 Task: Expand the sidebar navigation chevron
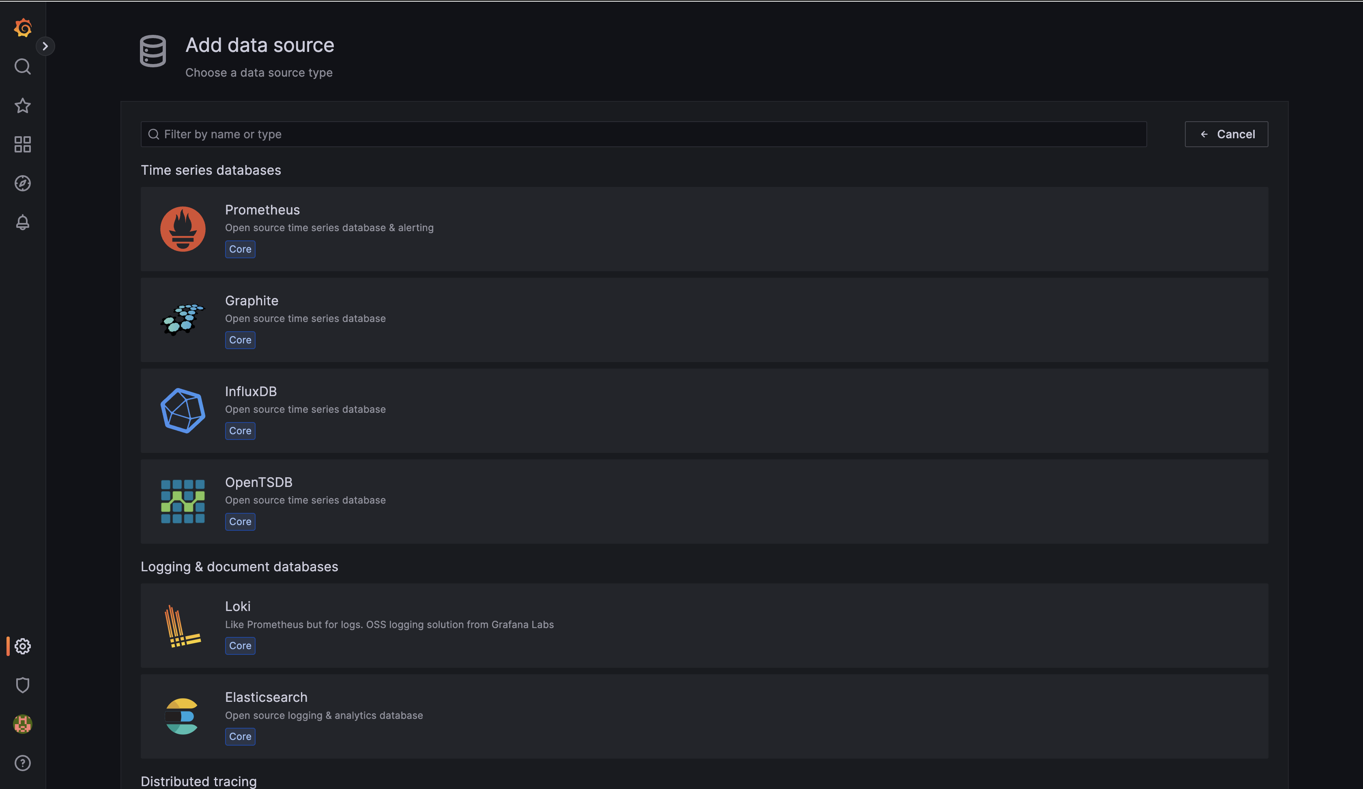click(45, 47)
